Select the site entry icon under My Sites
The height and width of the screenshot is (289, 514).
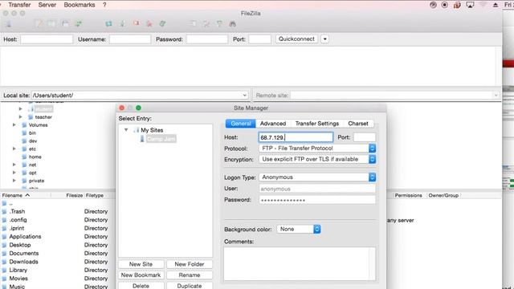pos(142,139)
